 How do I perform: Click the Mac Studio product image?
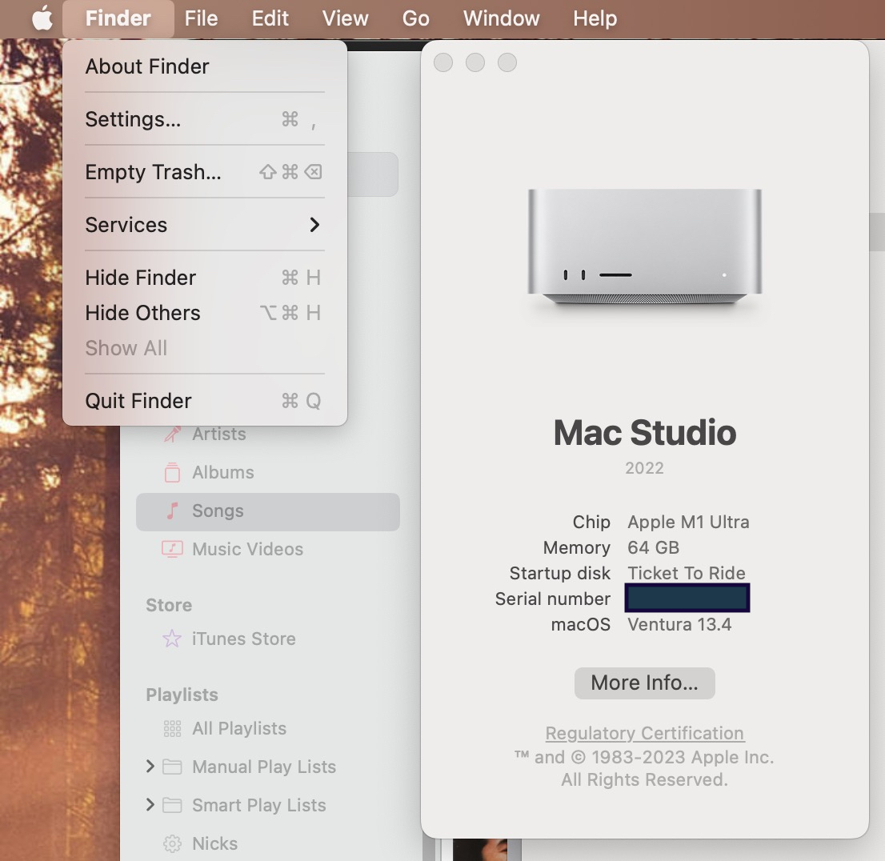point(645,246)
